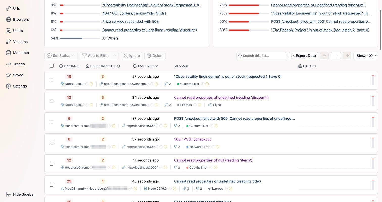382x202 pixels.
Task: Expand the Add to Filter arrow menu
Action: [115, 56]
